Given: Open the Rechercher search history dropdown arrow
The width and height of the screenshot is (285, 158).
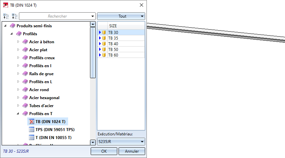Looking at the screenshot, I should tap(93, 16).
